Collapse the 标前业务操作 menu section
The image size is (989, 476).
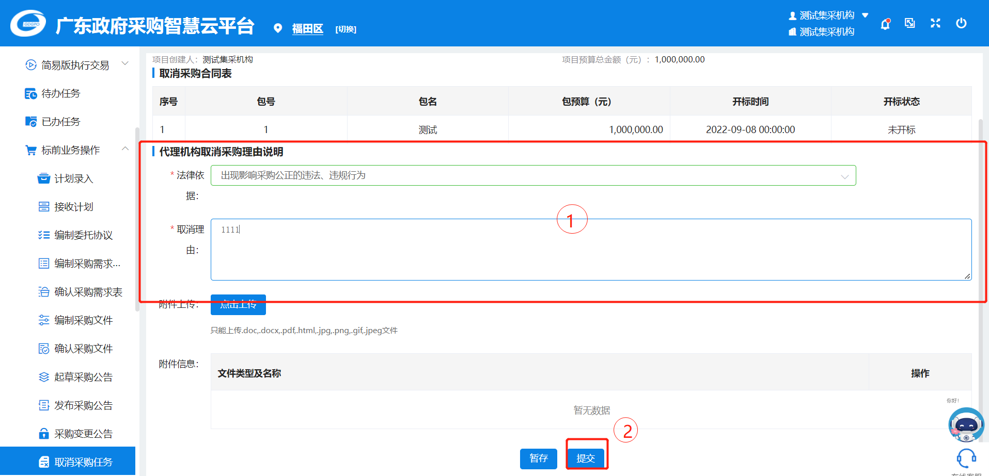click(125, 150)
